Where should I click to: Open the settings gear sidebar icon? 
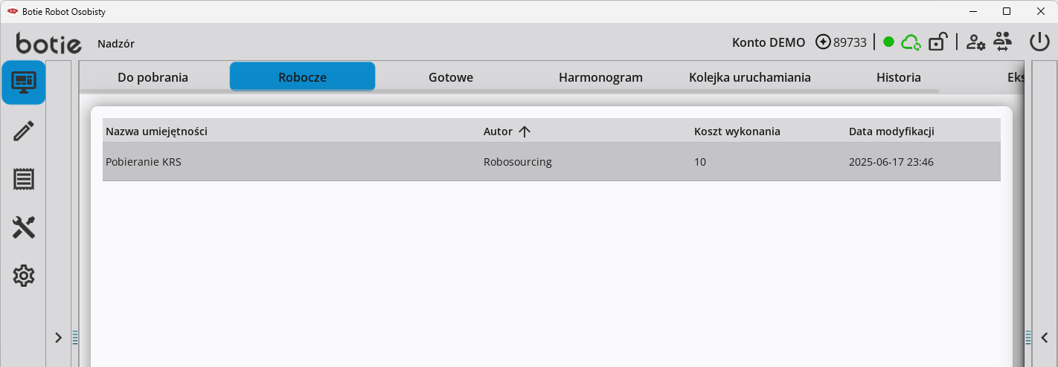[x=24, y=276]
